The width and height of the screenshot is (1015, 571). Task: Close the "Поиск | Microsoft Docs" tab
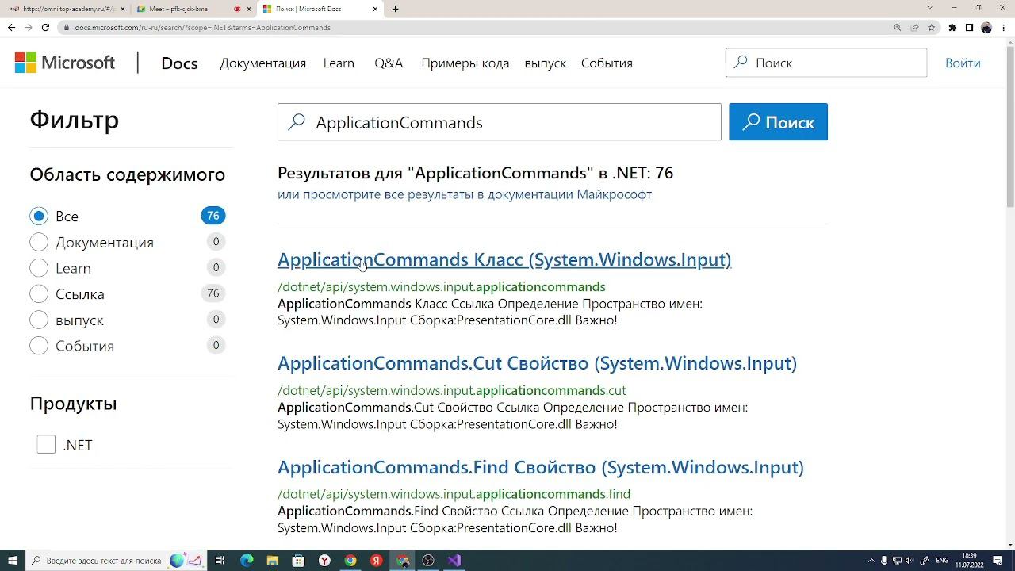(x=376, y=9)
